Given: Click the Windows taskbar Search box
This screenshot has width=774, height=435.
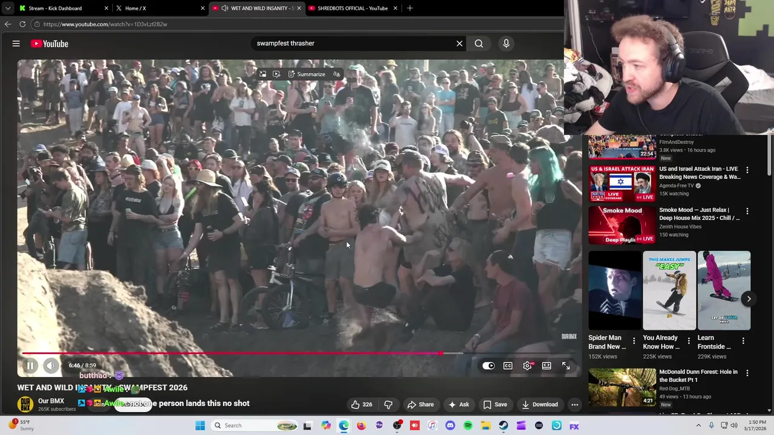Looking at the screenshot, I should coord(255,425).
